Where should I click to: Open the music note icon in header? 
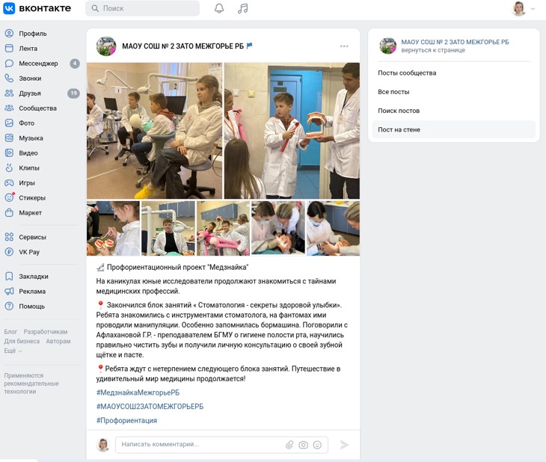point(242,8)
